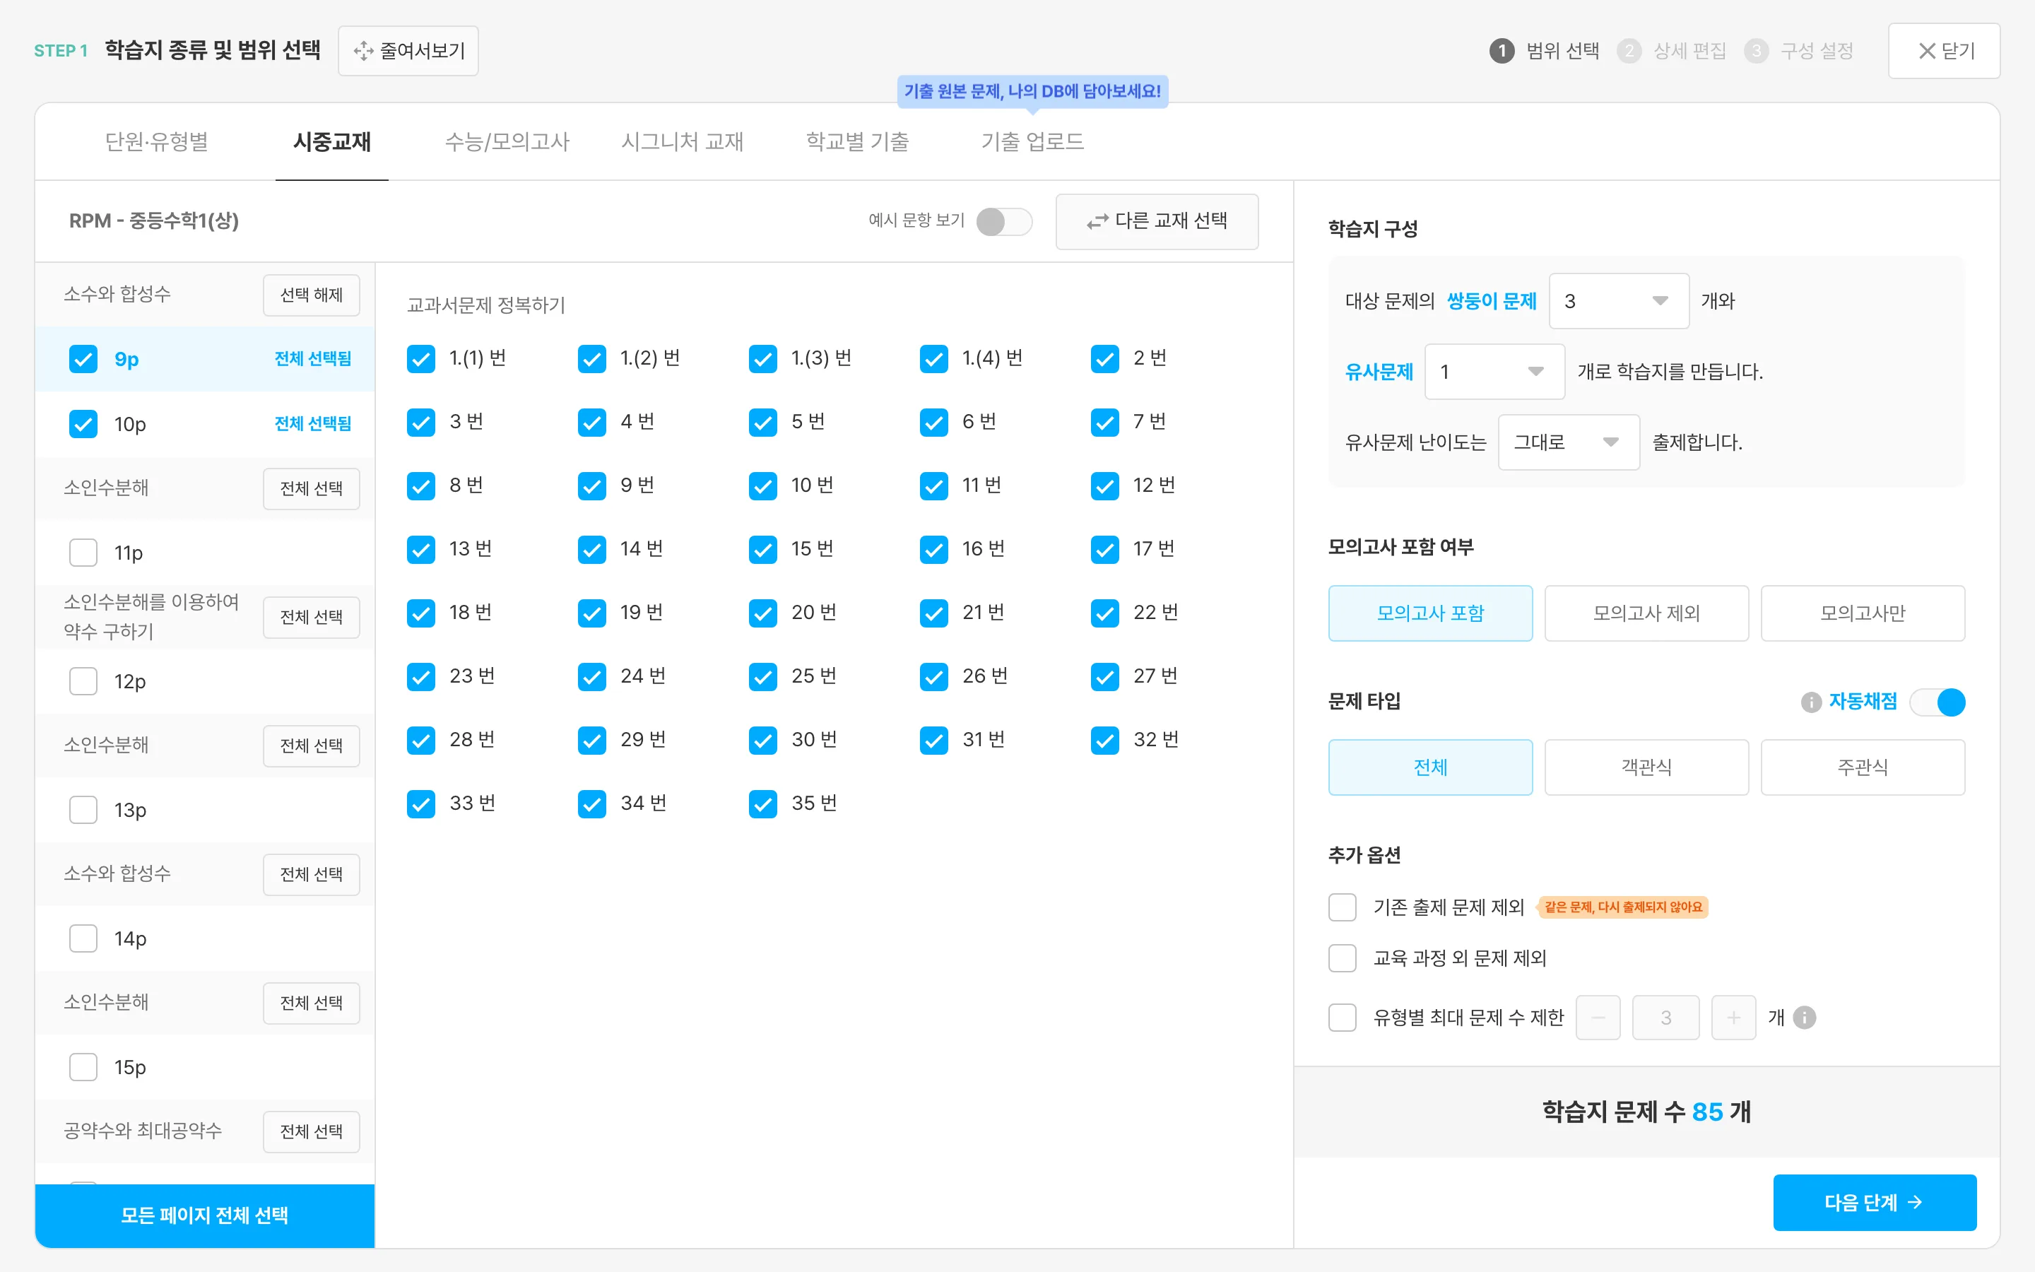
Task: Click 모든 페이지 전체 선택 button
Action: [204, 1215]
